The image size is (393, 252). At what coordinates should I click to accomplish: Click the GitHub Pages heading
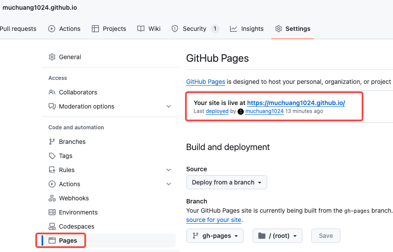pos(217,58)
